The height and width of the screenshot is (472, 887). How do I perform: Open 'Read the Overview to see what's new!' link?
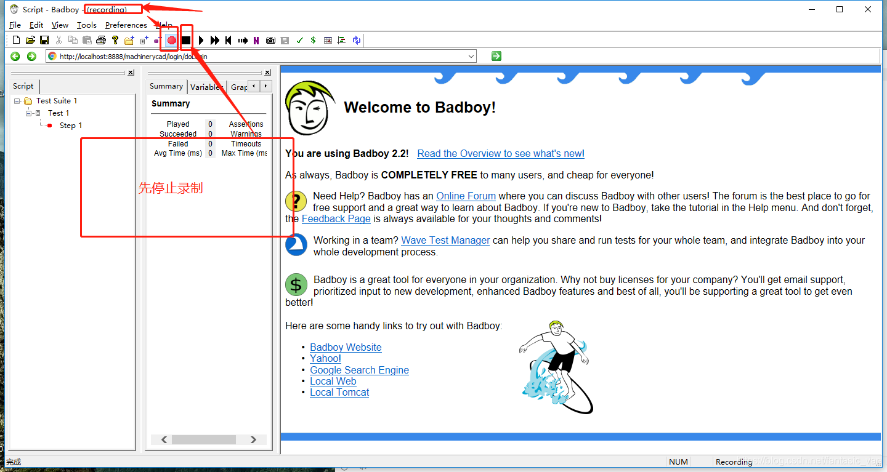pyautogui.click(x=501, y=154)
